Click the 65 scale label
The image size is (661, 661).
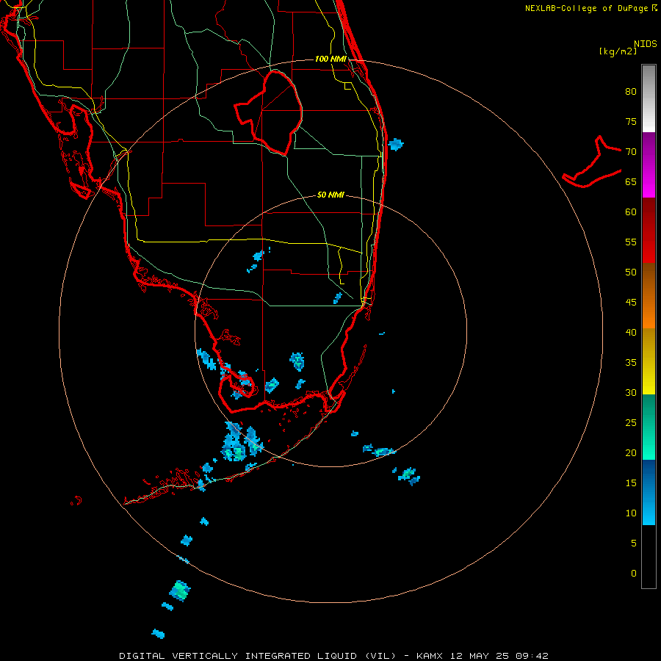tap(631, 181)
